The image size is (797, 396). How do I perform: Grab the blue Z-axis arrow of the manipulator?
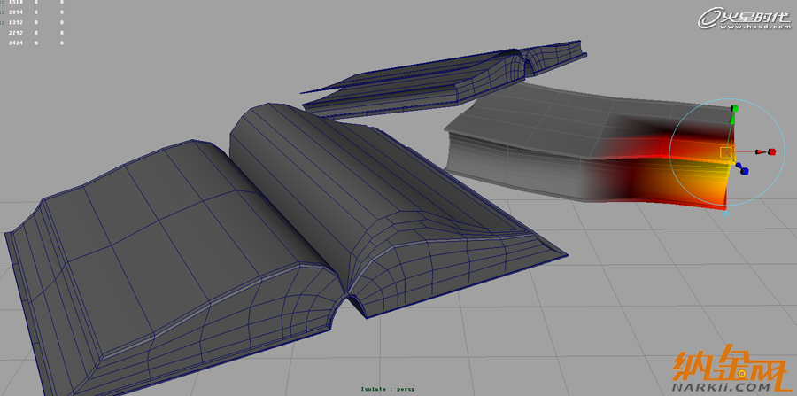click(739, 166)
